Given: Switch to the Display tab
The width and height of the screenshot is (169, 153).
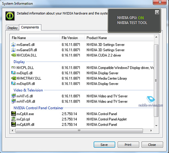Looking at the screenshot, I should (x=13, y=28).
